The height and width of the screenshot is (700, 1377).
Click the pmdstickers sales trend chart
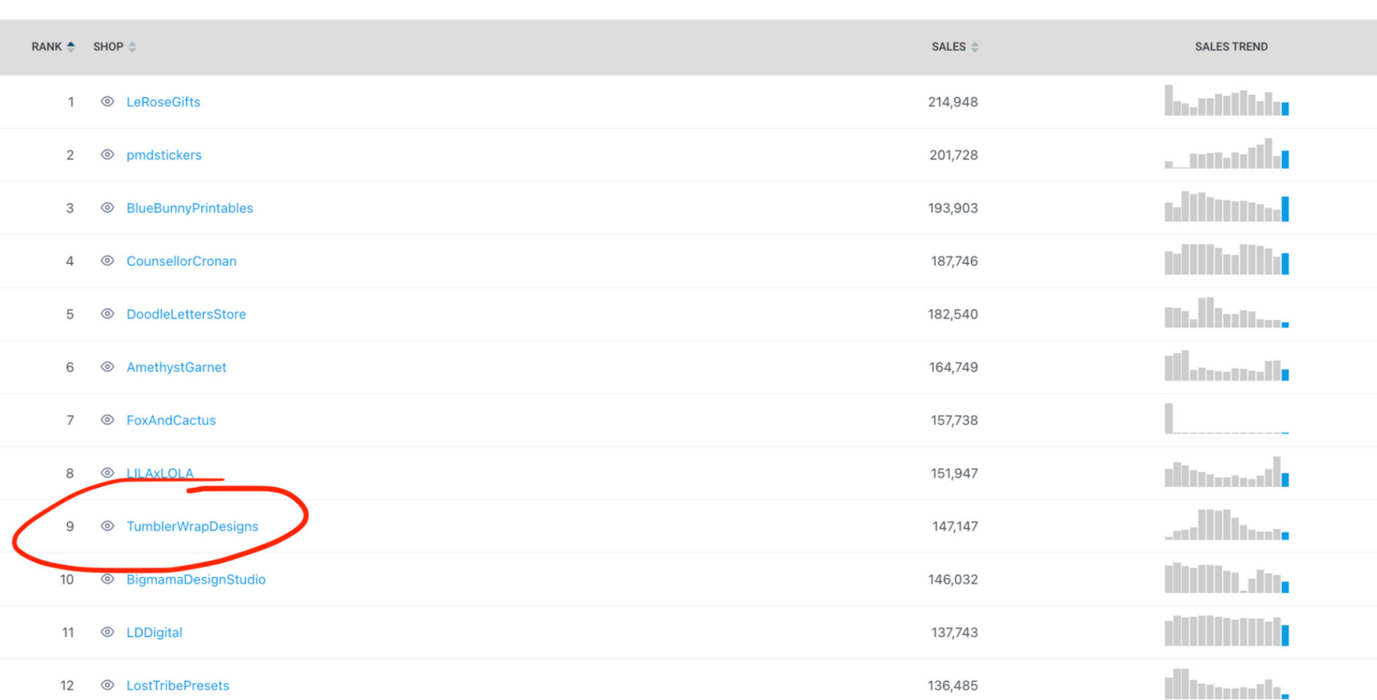pyautogui.click(x=1226, y=154)
